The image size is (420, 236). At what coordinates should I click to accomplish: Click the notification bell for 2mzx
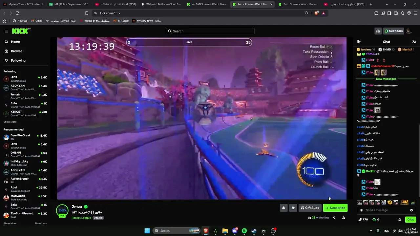coord(283,208)
